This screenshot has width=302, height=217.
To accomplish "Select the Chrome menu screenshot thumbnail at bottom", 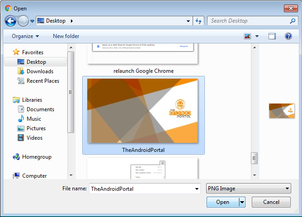I will point(142,169).
